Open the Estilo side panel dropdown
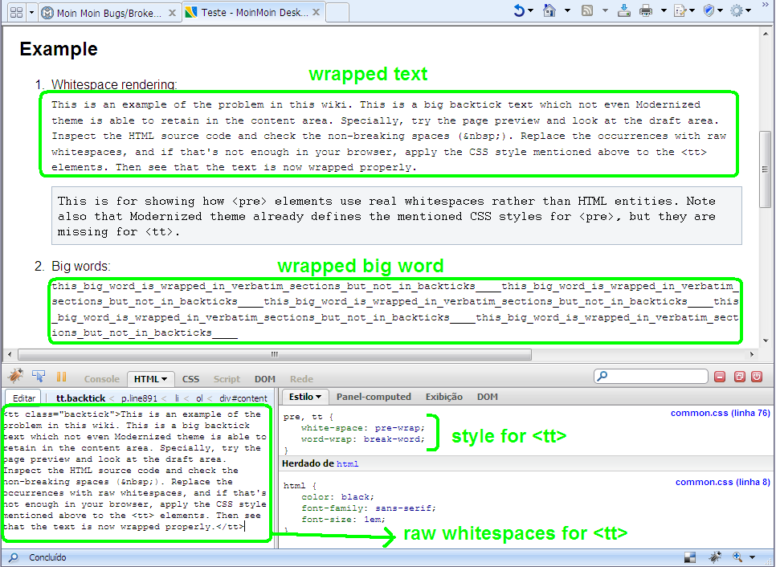The width and height of the screenshot is (776, 567). [304, 397]
